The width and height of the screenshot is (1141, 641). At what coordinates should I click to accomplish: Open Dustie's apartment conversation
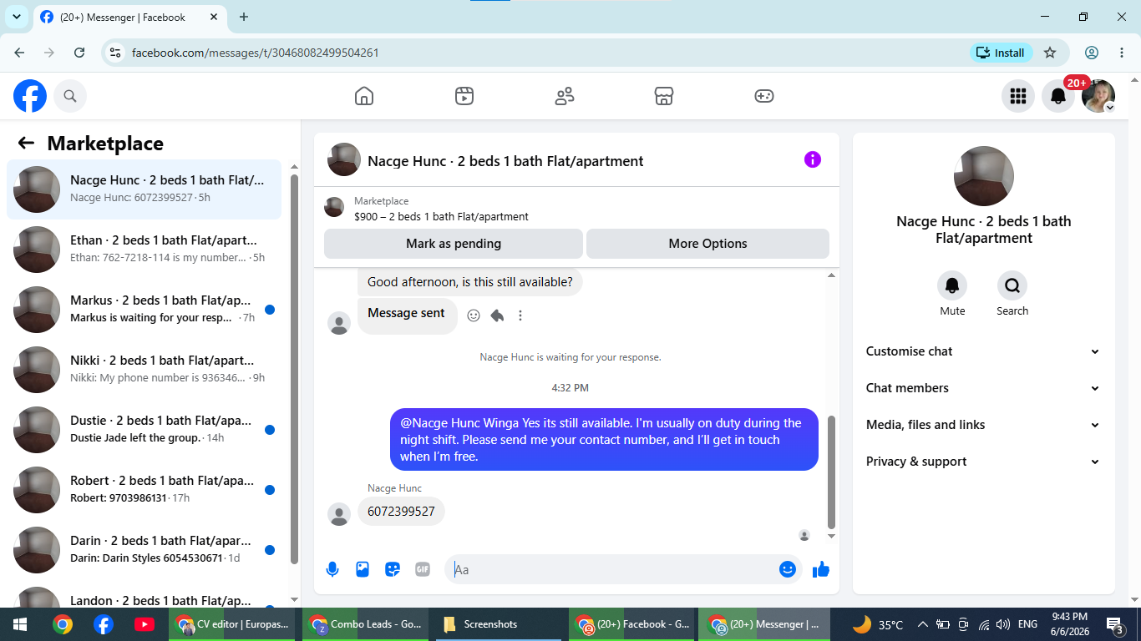click(144, 430)
